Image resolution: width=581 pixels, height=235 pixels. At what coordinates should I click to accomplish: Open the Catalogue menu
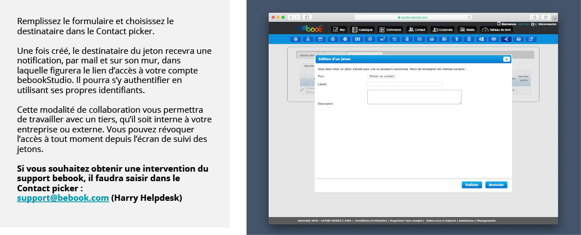pos(362,30)
